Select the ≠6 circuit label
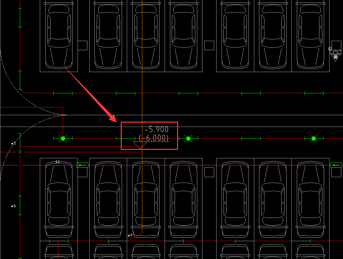343x259 pixels. click(x=13, y=206)
